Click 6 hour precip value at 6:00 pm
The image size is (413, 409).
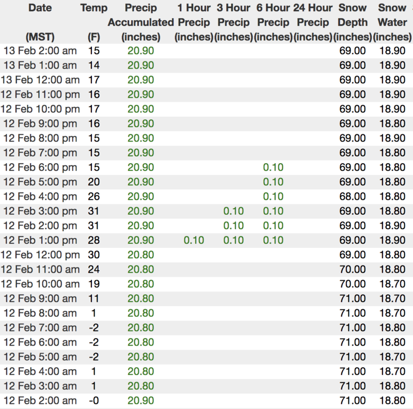(273, 167)
